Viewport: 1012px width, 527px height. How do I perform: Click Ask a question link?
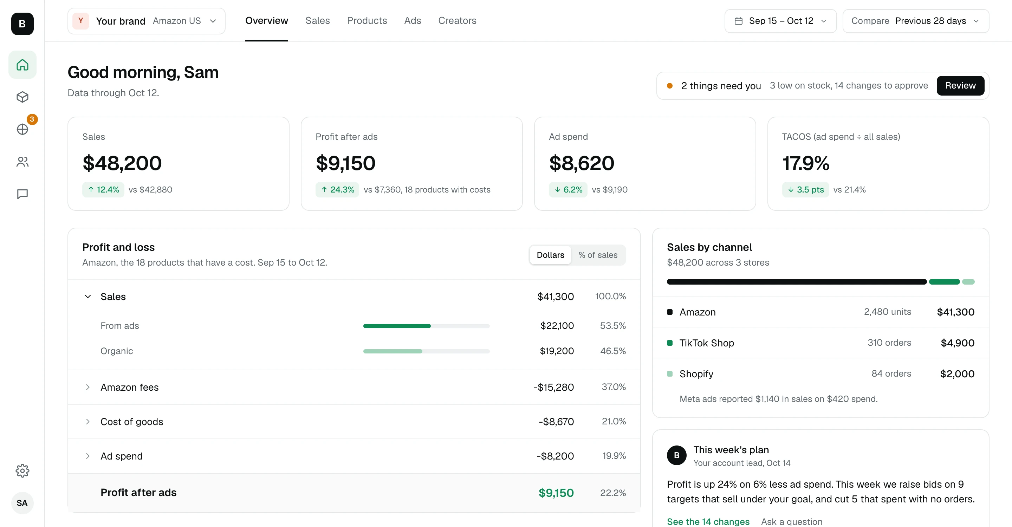[791, 521]
